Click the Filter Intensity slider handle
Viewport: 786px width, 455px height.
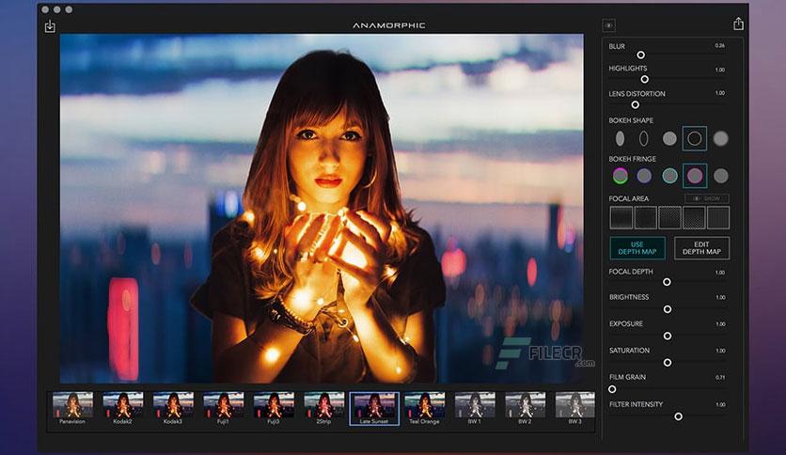click(678, 416)
